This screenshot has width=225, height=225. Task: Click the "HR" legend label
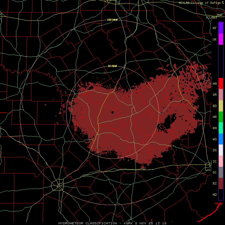[x=215, y=117]
